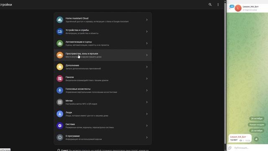Expand Пространства, зоны и ярлыки chevron
Image resolution: width=268 pixels, height=151 pixels.
click(147, 55)
